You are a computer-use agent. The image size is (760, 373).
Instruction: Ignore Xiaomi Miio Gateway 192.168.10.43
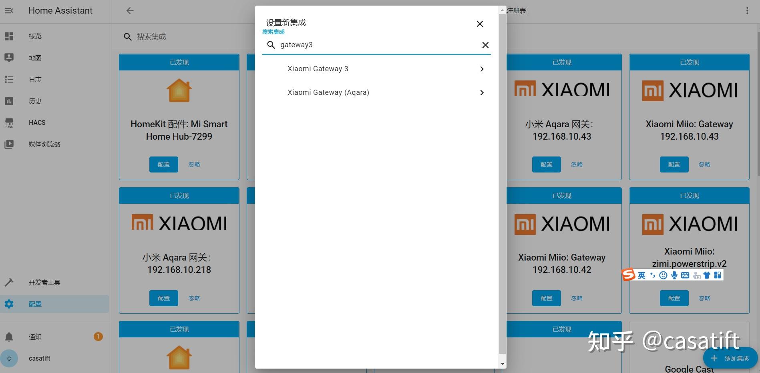coord(705,164)
